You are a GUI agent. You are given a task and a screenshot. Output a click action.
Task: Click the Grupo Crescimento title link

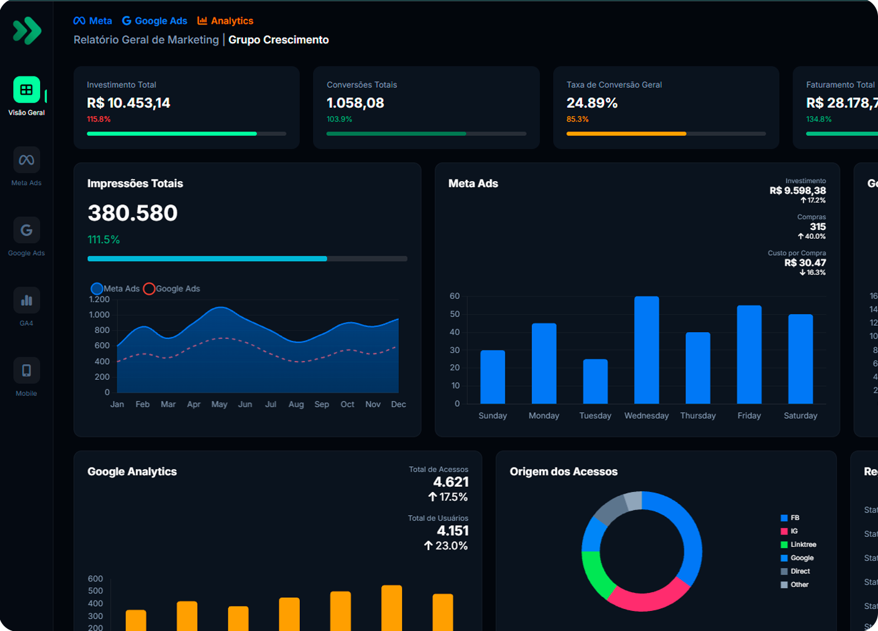(278, 39)
